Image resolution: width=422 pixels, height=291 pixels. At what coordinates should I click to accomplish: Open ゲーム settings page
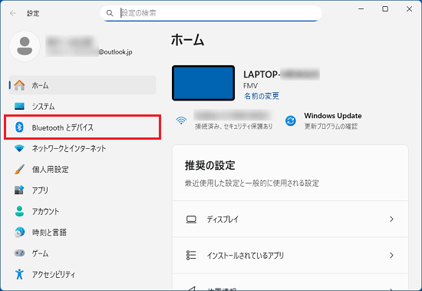point(82,253)
